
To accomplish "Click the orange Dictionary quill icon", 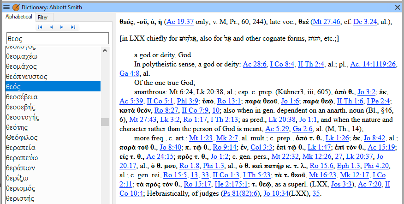I will tap(16, 7).
